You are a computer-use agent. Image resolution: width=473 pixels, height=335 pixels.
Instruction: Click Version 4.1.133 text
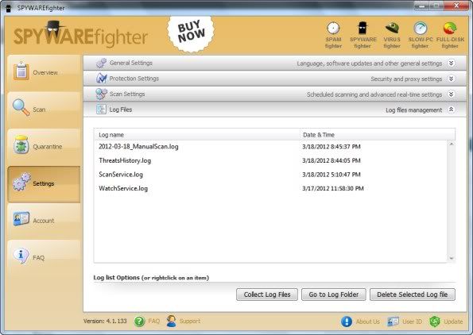point(105,322)
